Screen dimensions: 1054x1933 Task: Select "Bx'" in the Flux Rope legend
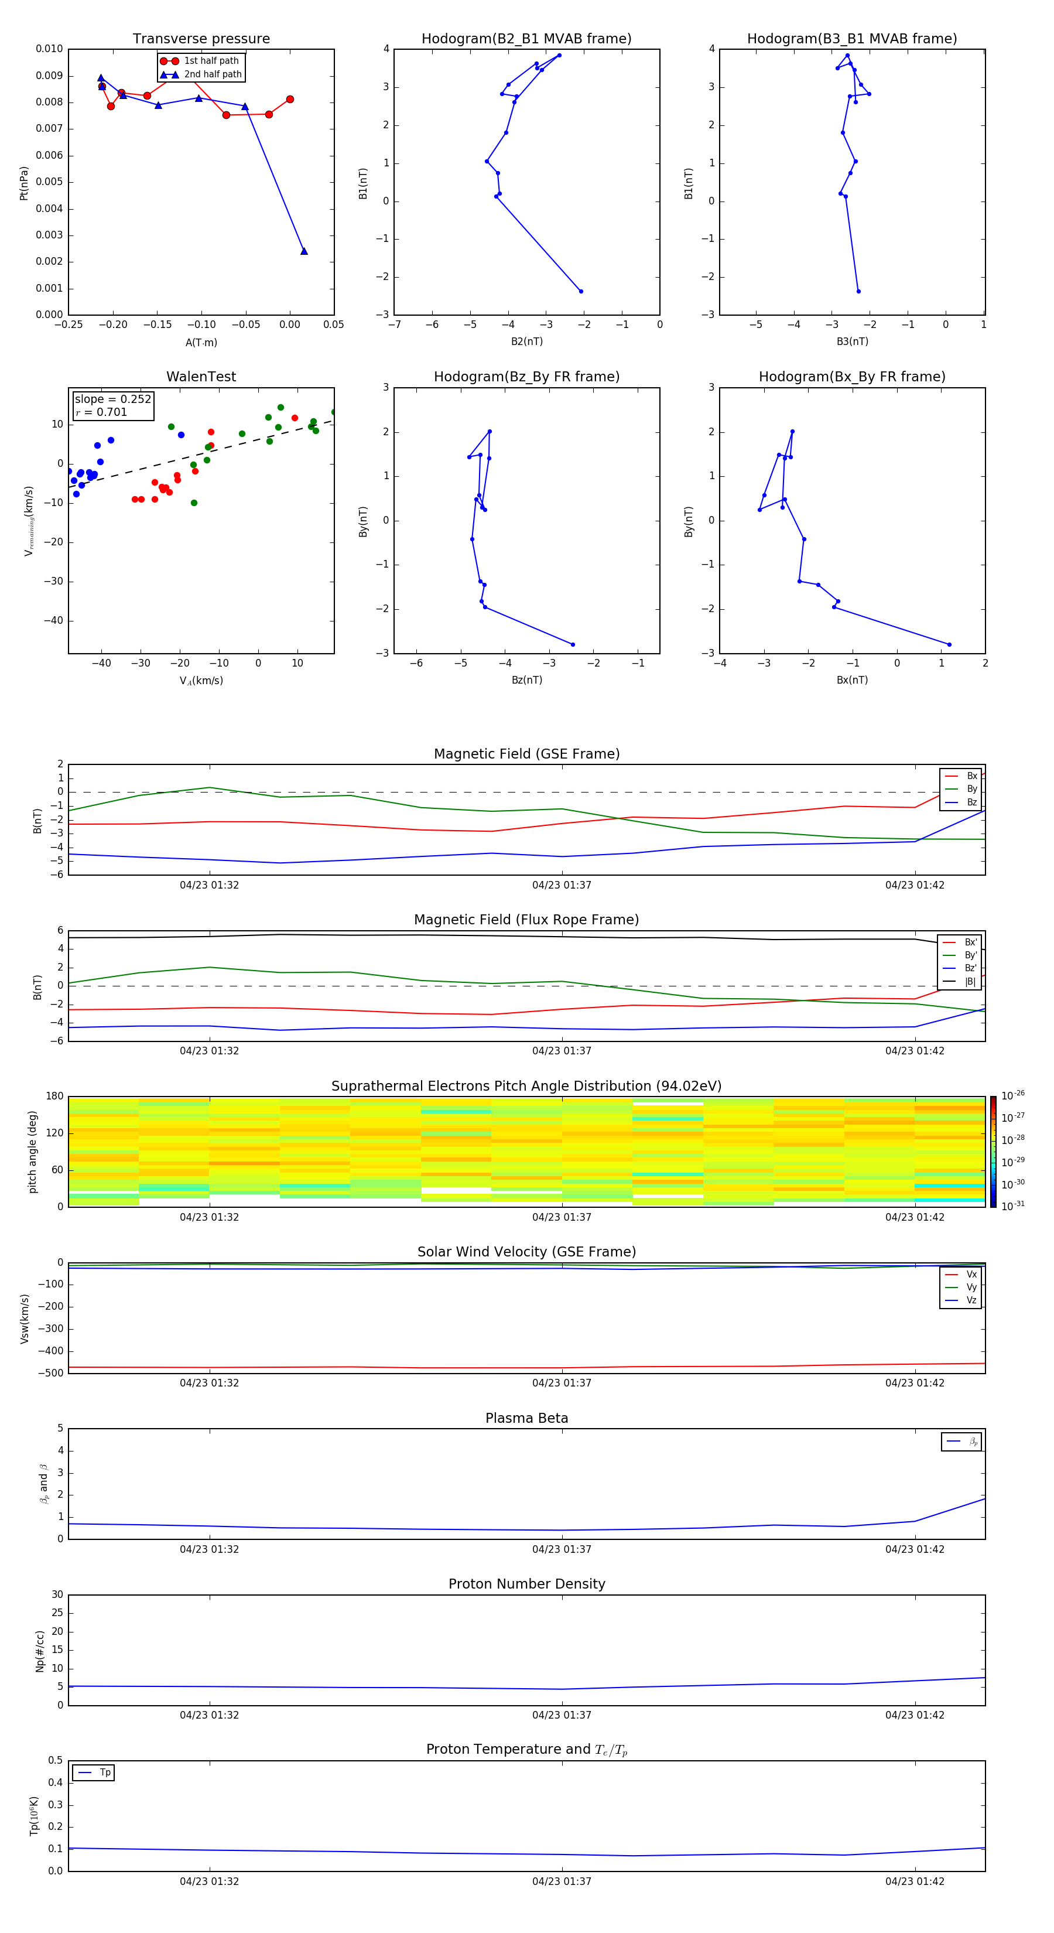(x=960, y=942)
